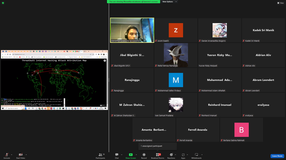Click large 'Reinhard Imanuel' tile name
286x160 pixels.
pos(219,105)
